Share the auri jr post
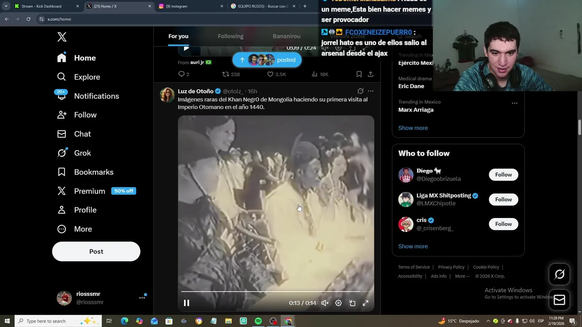The image size is (582, 327). point(371,74)
